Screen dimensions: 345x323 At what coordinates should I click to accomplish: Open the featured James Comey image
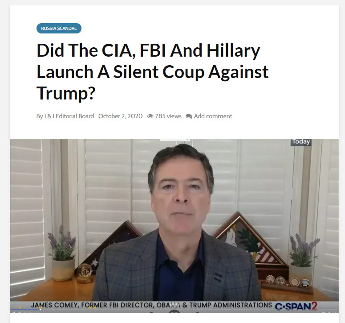175,226
